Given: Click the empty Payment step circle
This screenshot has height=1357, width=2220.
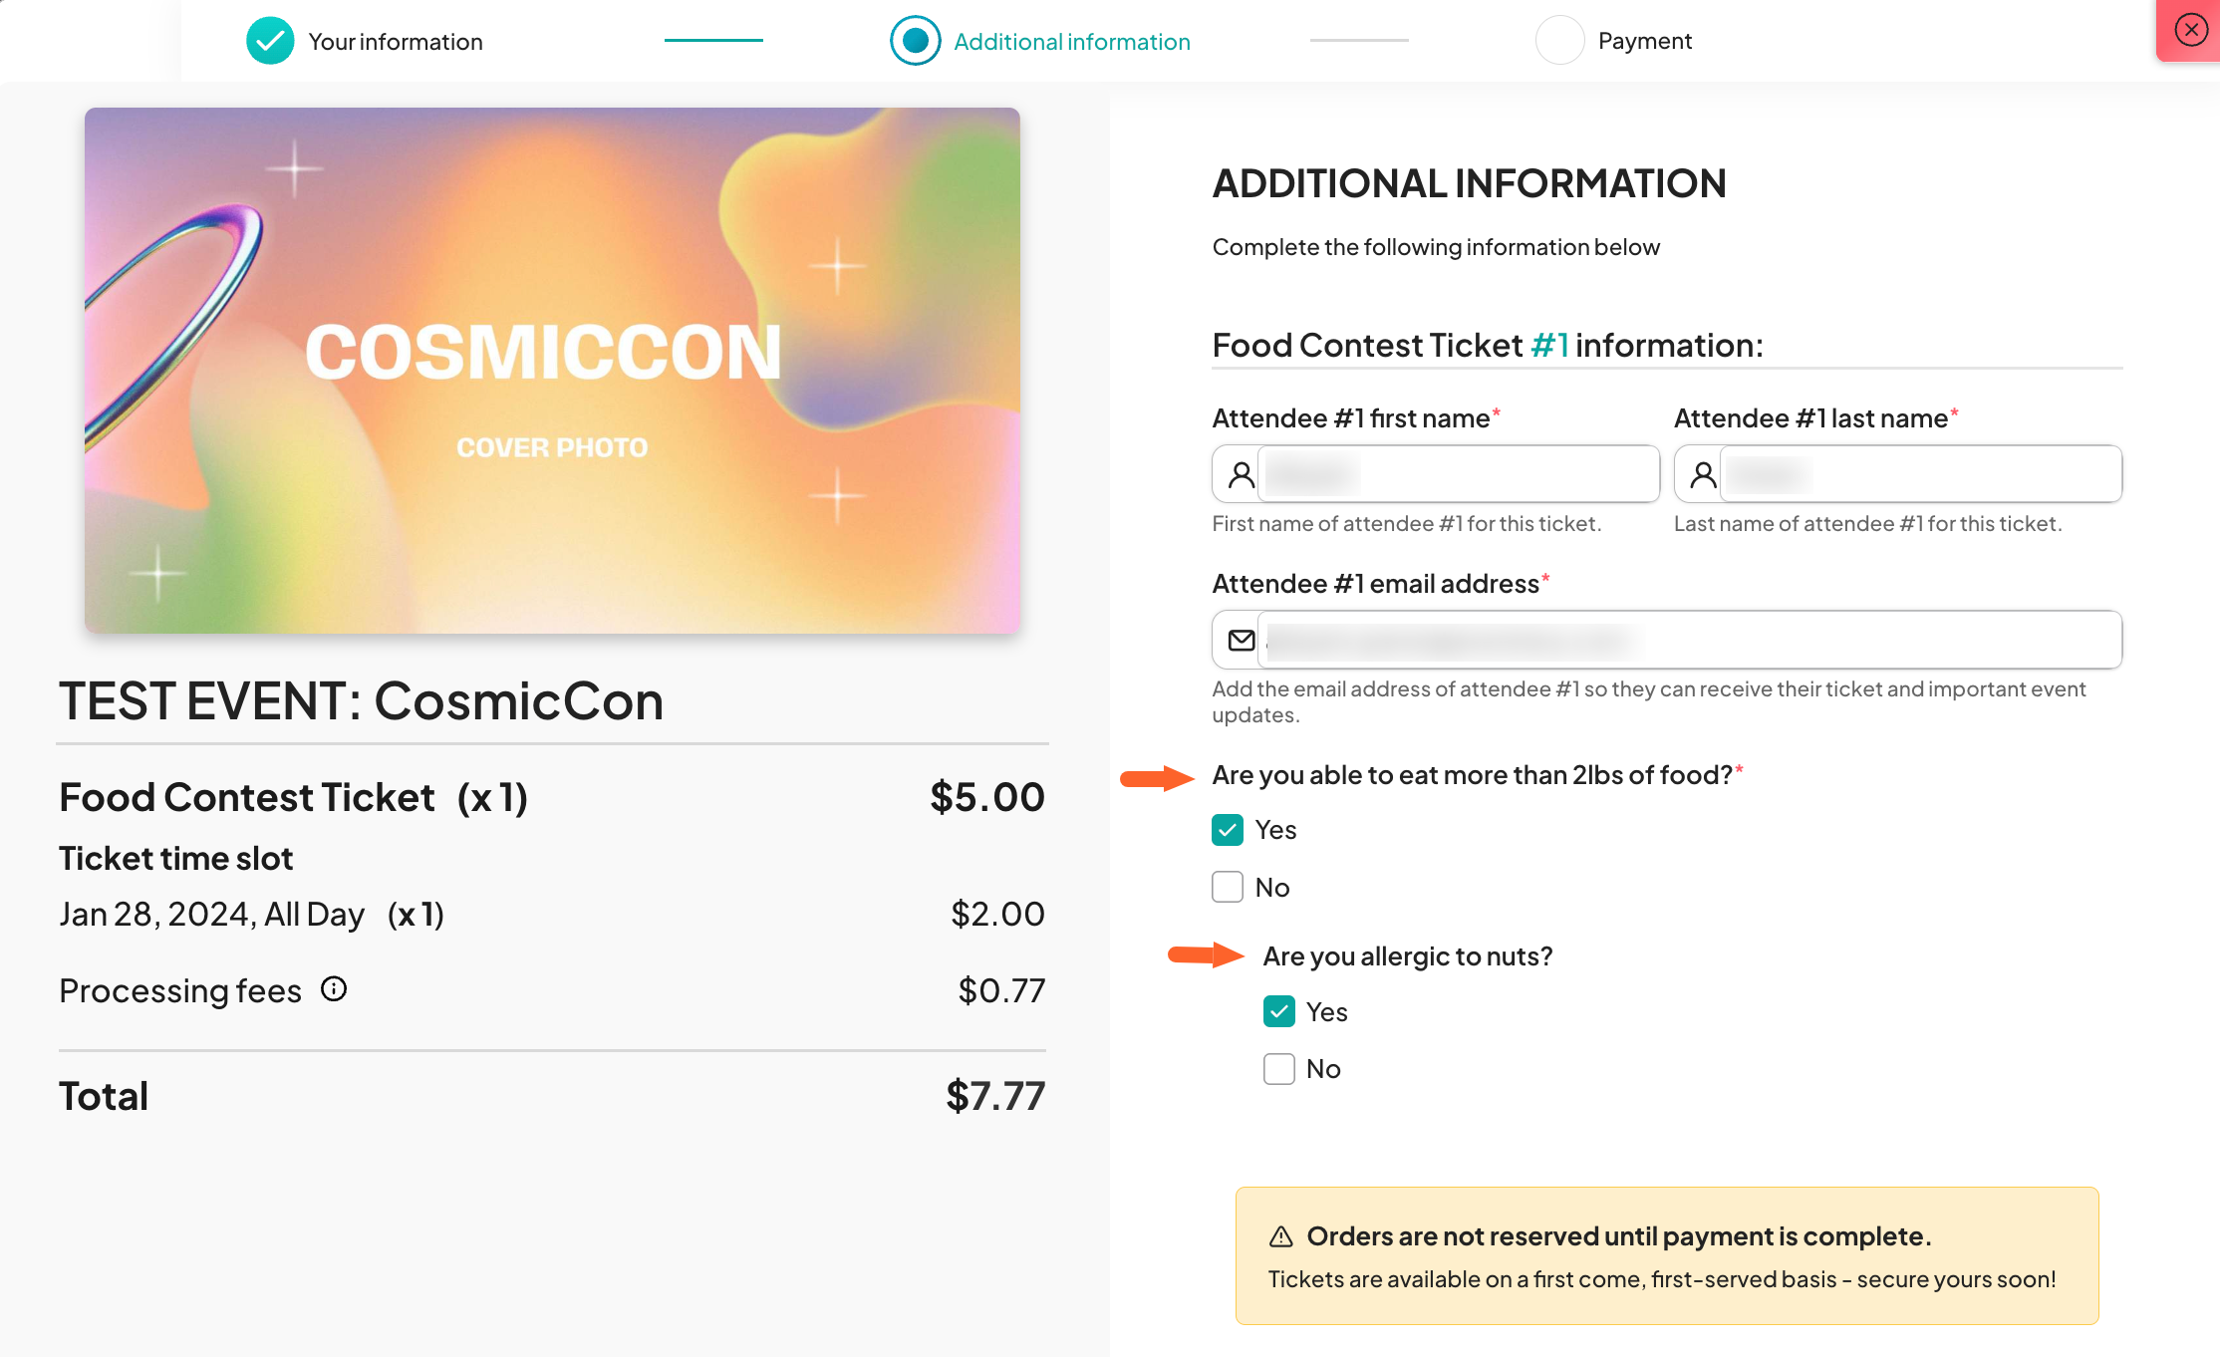Looking at the screenshot, I should tap(1559, 41).
